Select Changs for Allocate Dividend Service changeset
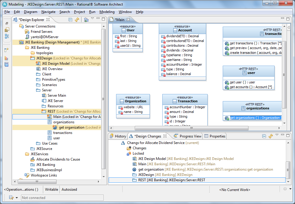Viewport: 295px width, 204px height. point(155,143)
